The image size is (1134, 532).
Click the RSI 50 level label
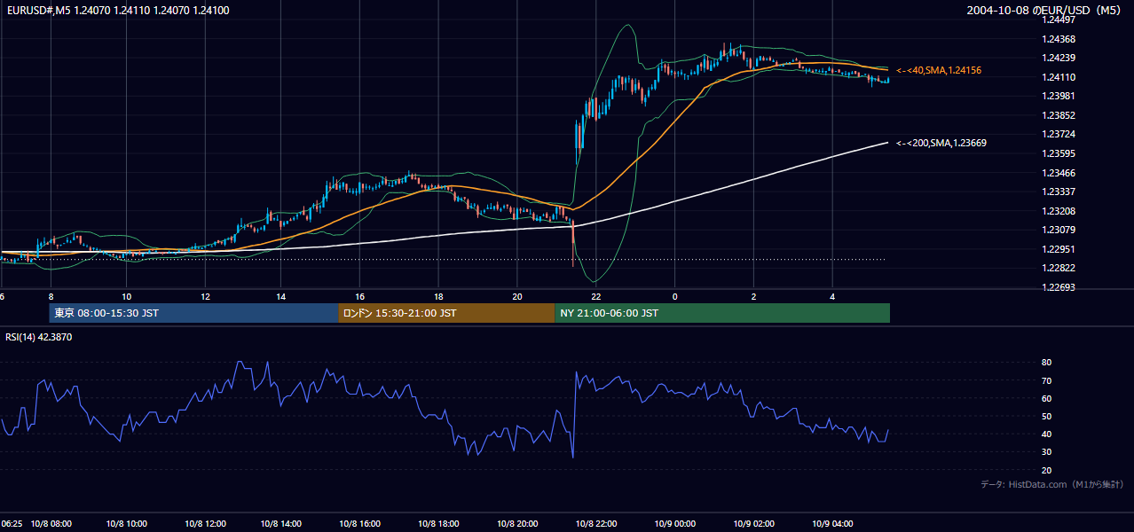1047,416
